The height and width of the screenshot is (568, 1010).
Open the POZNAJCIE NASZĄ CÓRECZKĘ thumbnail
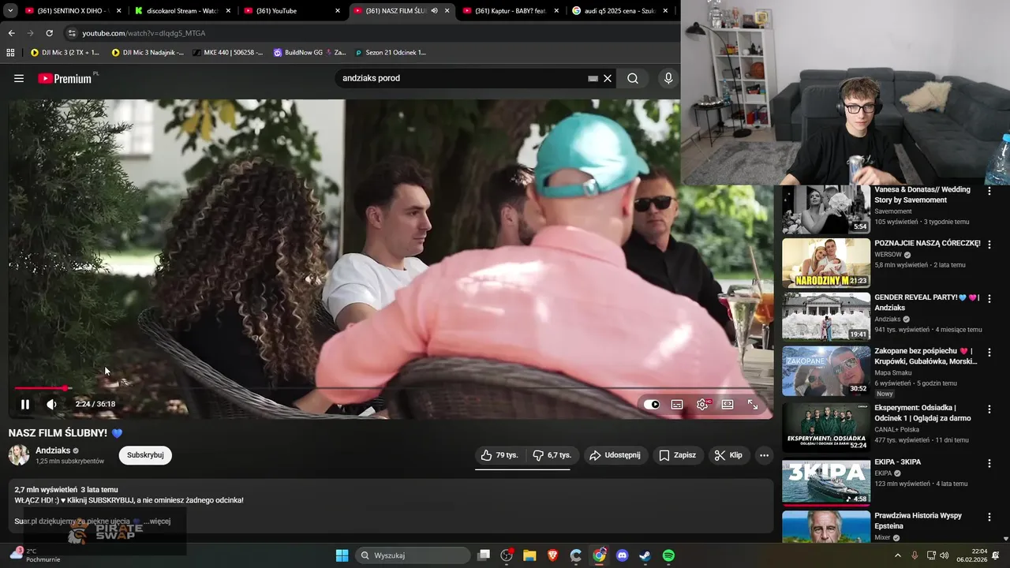(x=826, y=263)
